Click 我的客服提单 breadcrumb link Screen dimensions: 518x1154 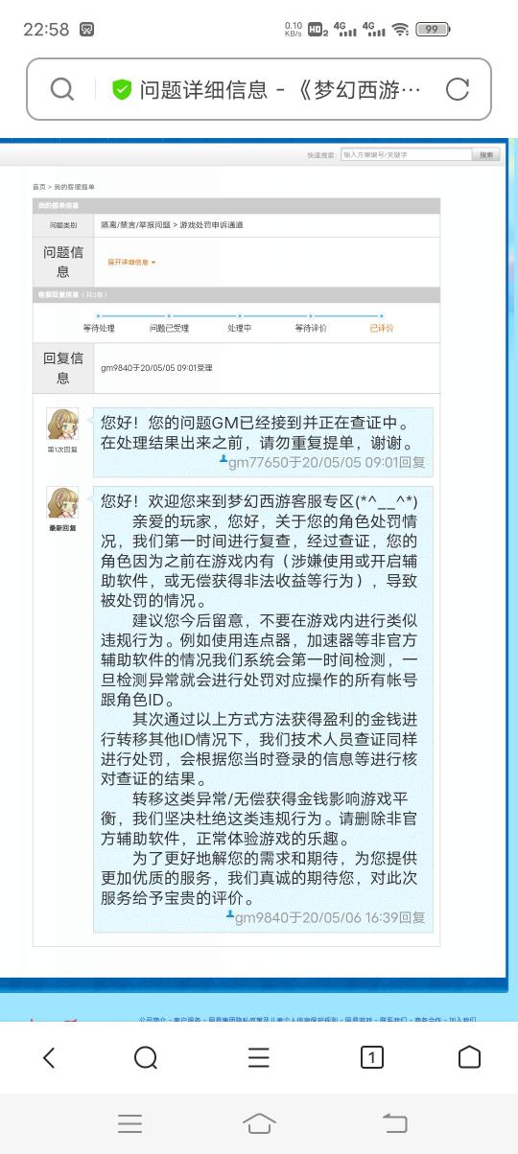click(75, 187)
